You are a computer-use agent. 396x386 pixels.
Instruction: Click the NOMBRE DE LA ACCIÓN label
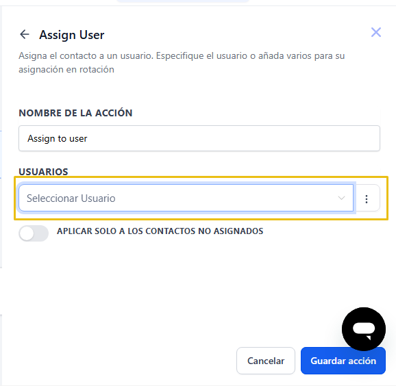75,113
